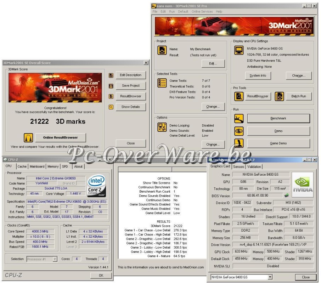Click the Demo button in Run section
321x283 pixels.
(x=278, y=131)
